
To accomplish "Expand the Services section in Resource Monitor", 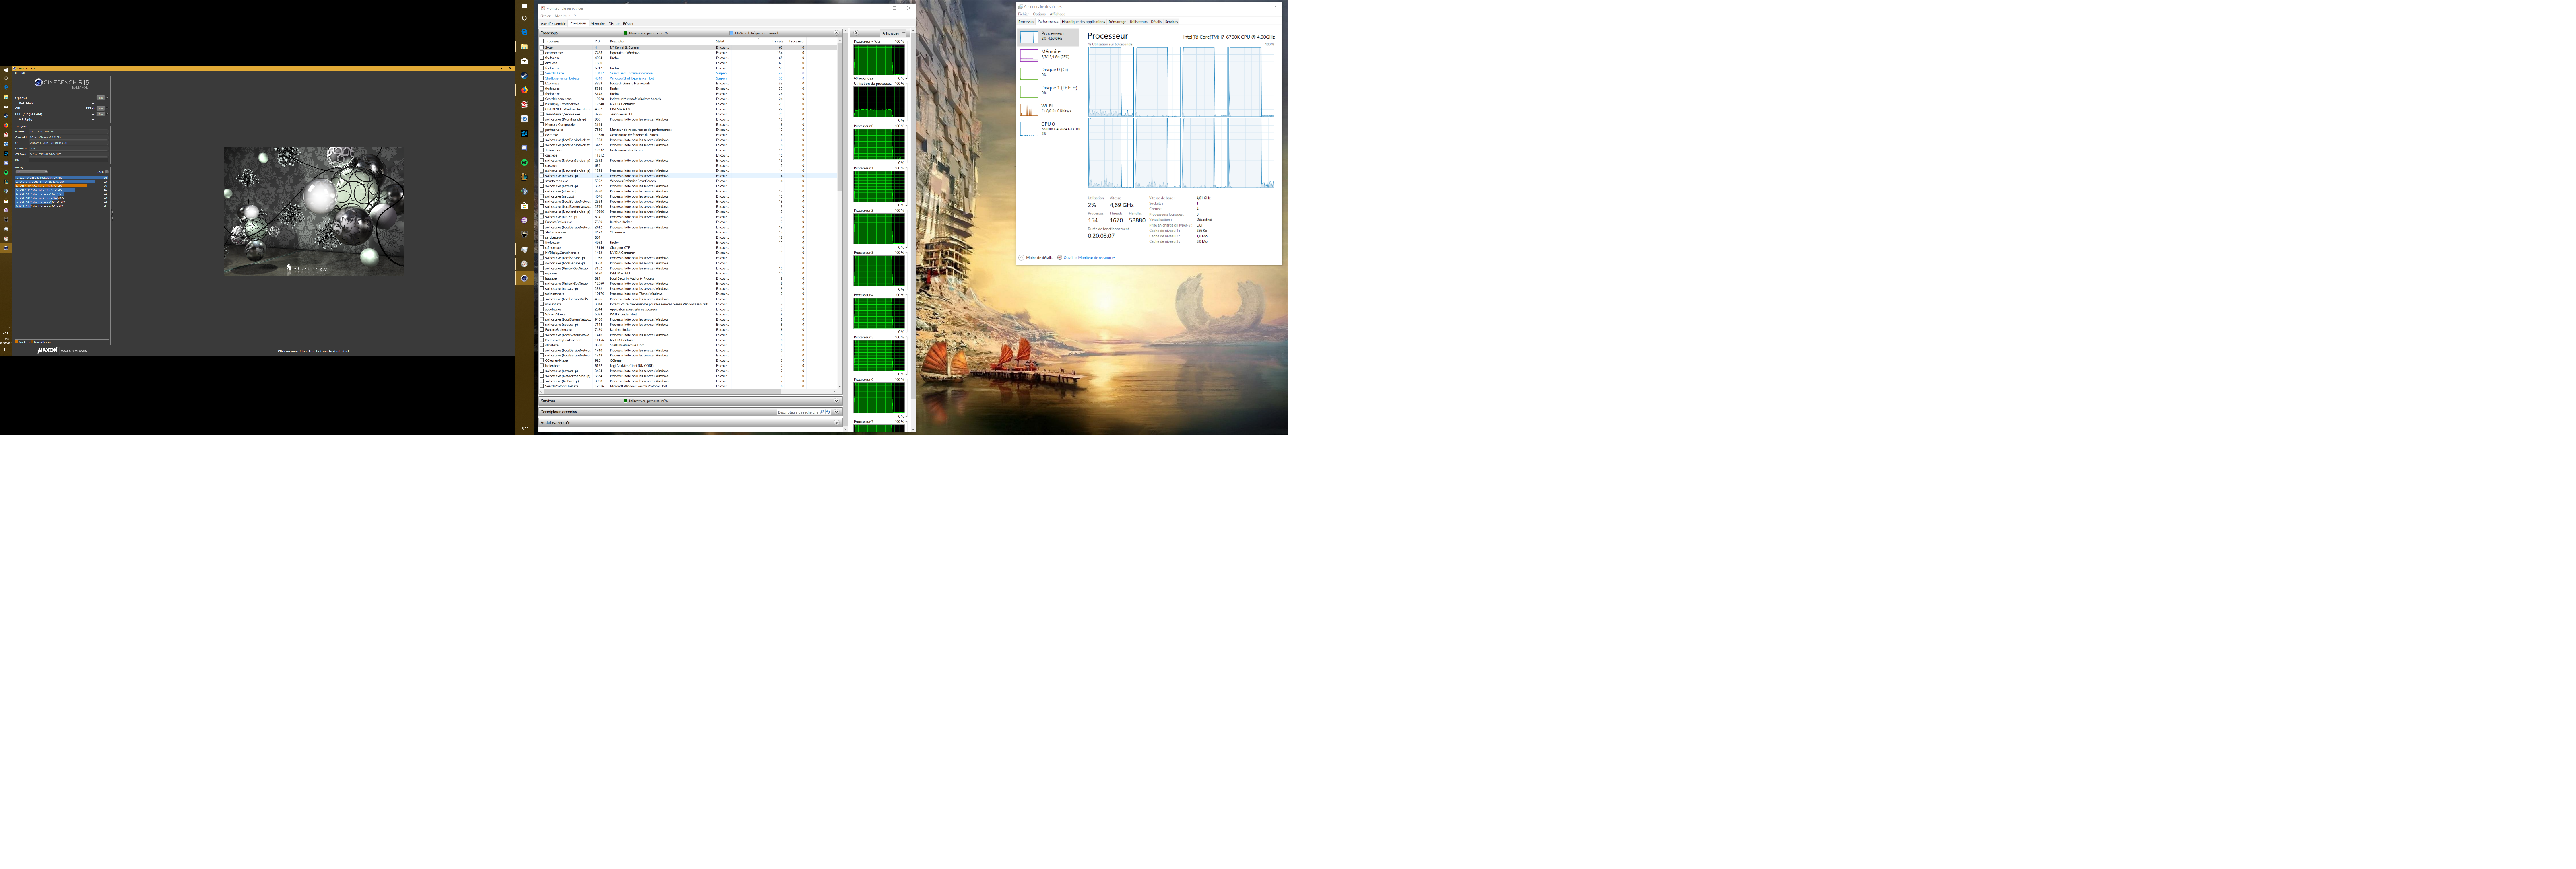I will pyautogui.click(x=837, y=401).
